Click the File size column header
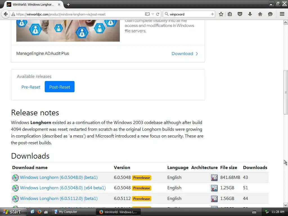Viewport: 288px width, 216px height. (x=228, y=168)
